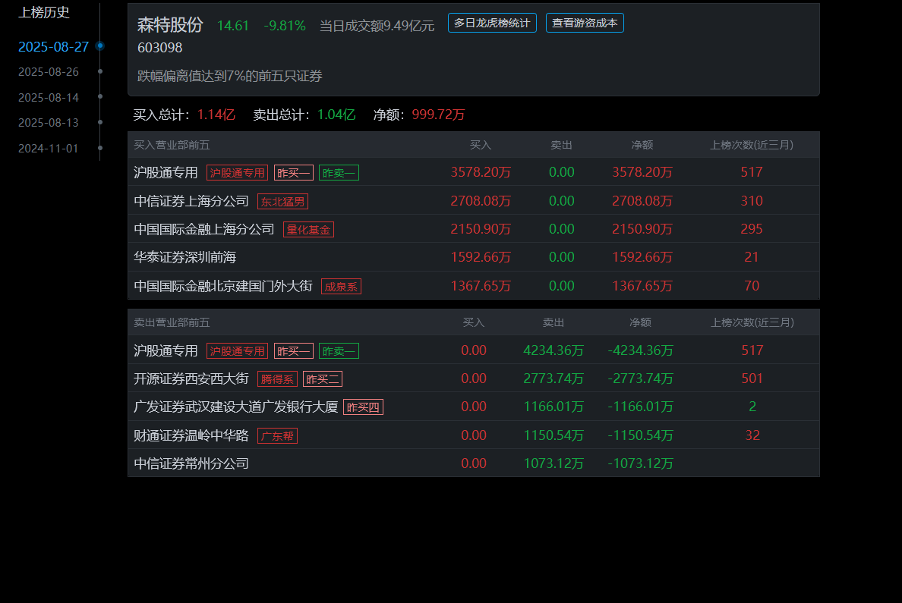Click the 买入营业部前五 header
This screenshot has width=902, height=603.
[x=172, y=145]
